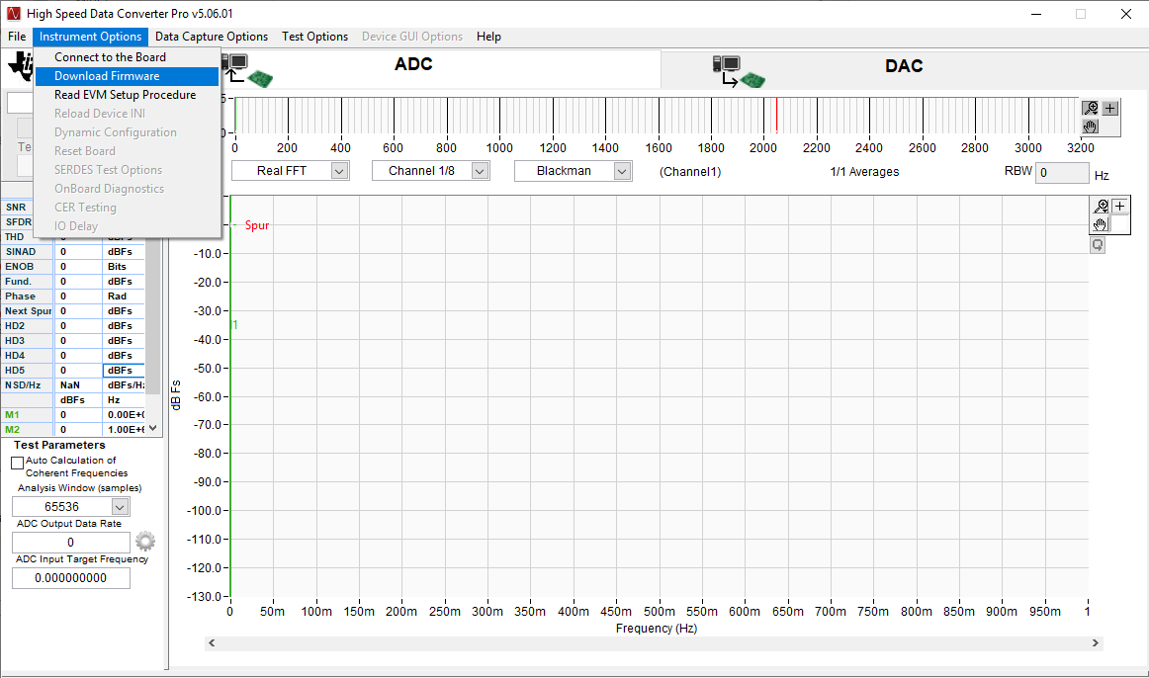1149x678 pixels.
Task: Open ADC Output Data Rate gear settings
Action: coord(145,542)
